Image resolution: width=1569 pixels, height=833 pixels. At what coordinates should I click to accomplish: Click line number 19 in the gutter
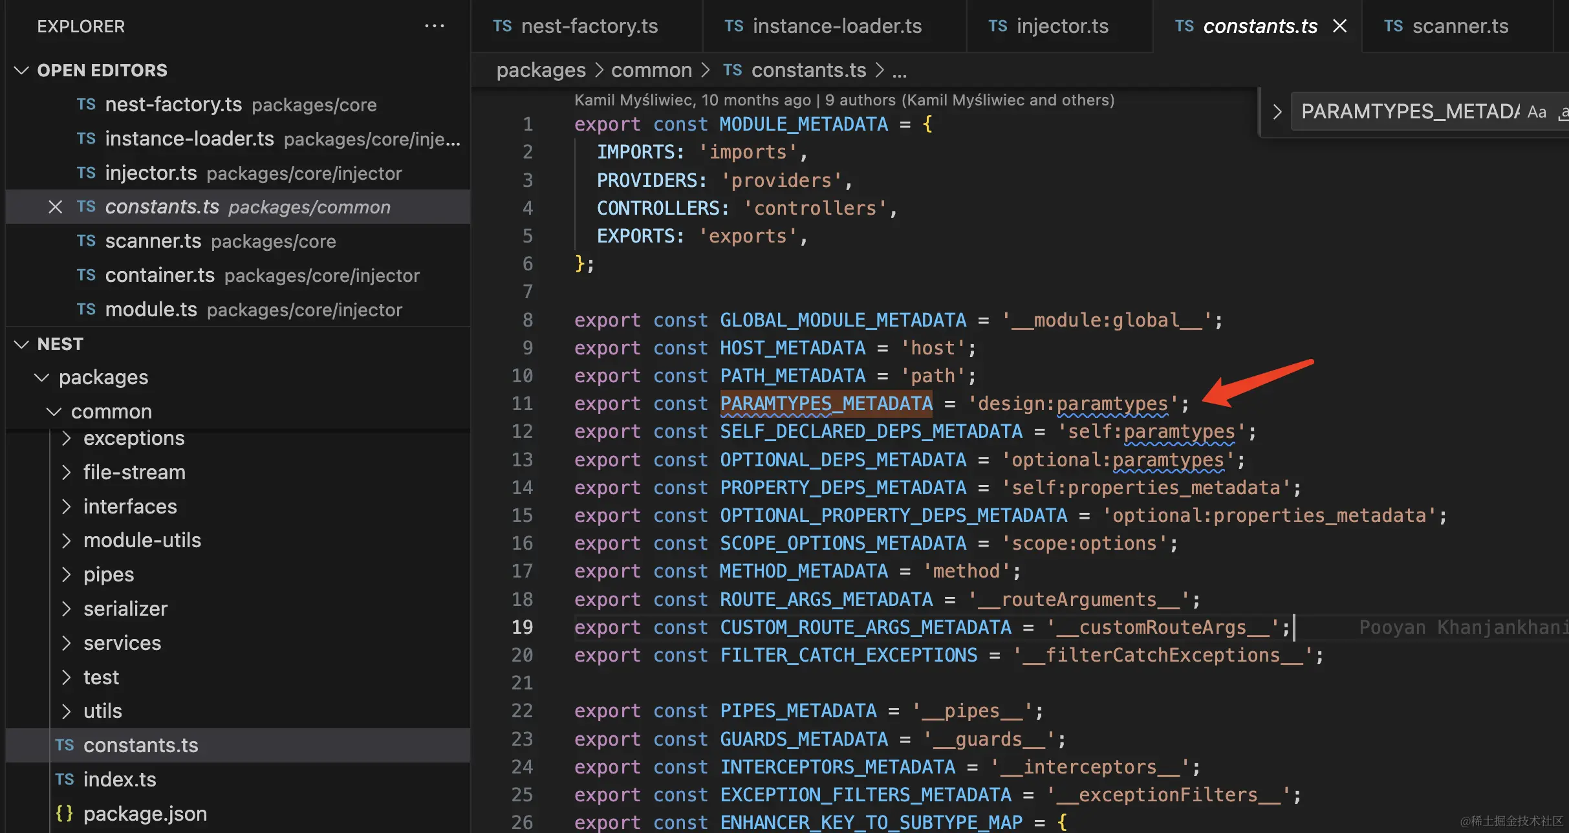(x=523, y=627)
